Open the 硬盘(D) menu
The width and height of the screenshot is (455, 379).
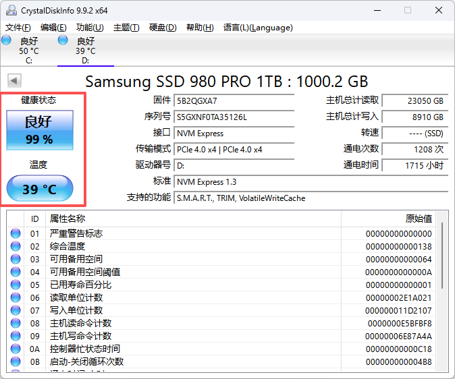point(163,28)
